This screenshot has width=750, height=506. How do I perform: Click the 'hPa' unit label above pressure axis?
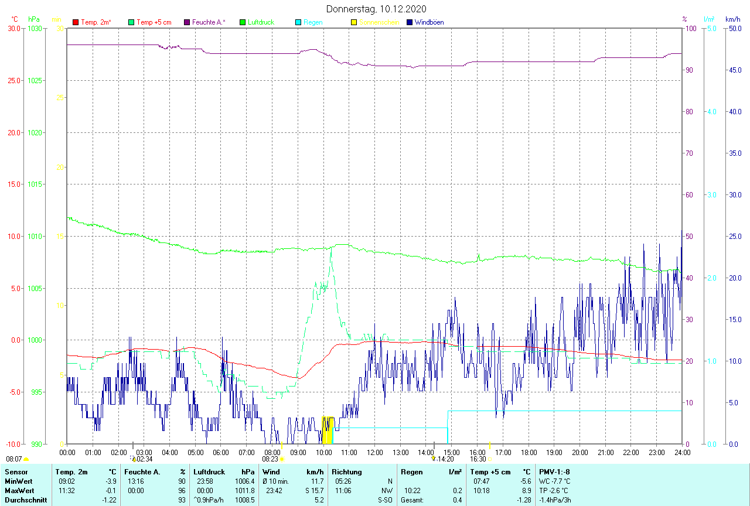click(x=33, y=19)
